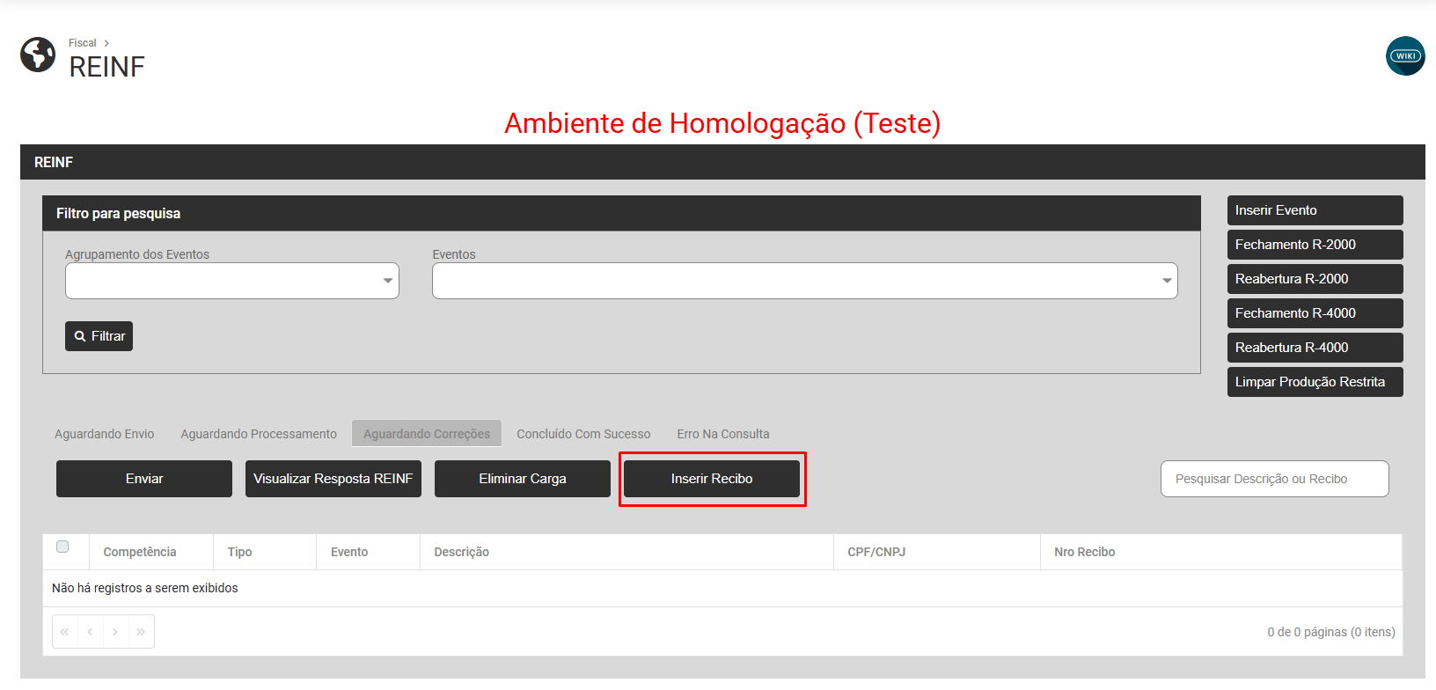Click the Eliminar Carga button

(x=523, y=479)
